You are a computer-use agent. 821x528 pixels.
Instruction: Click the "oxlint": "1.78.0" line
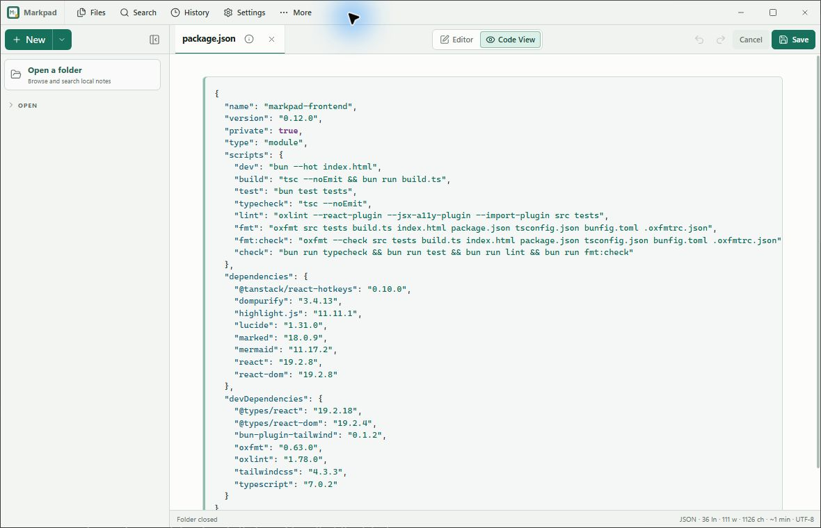pyautogui.click(x=280, y=459)
